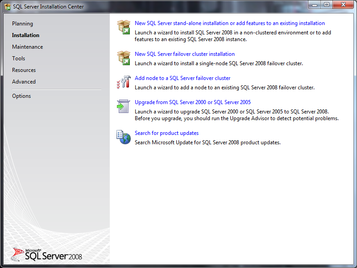The height and width of the screenshot is (268, 357).
Task: Select the Installation section
Action: point(25,35)
